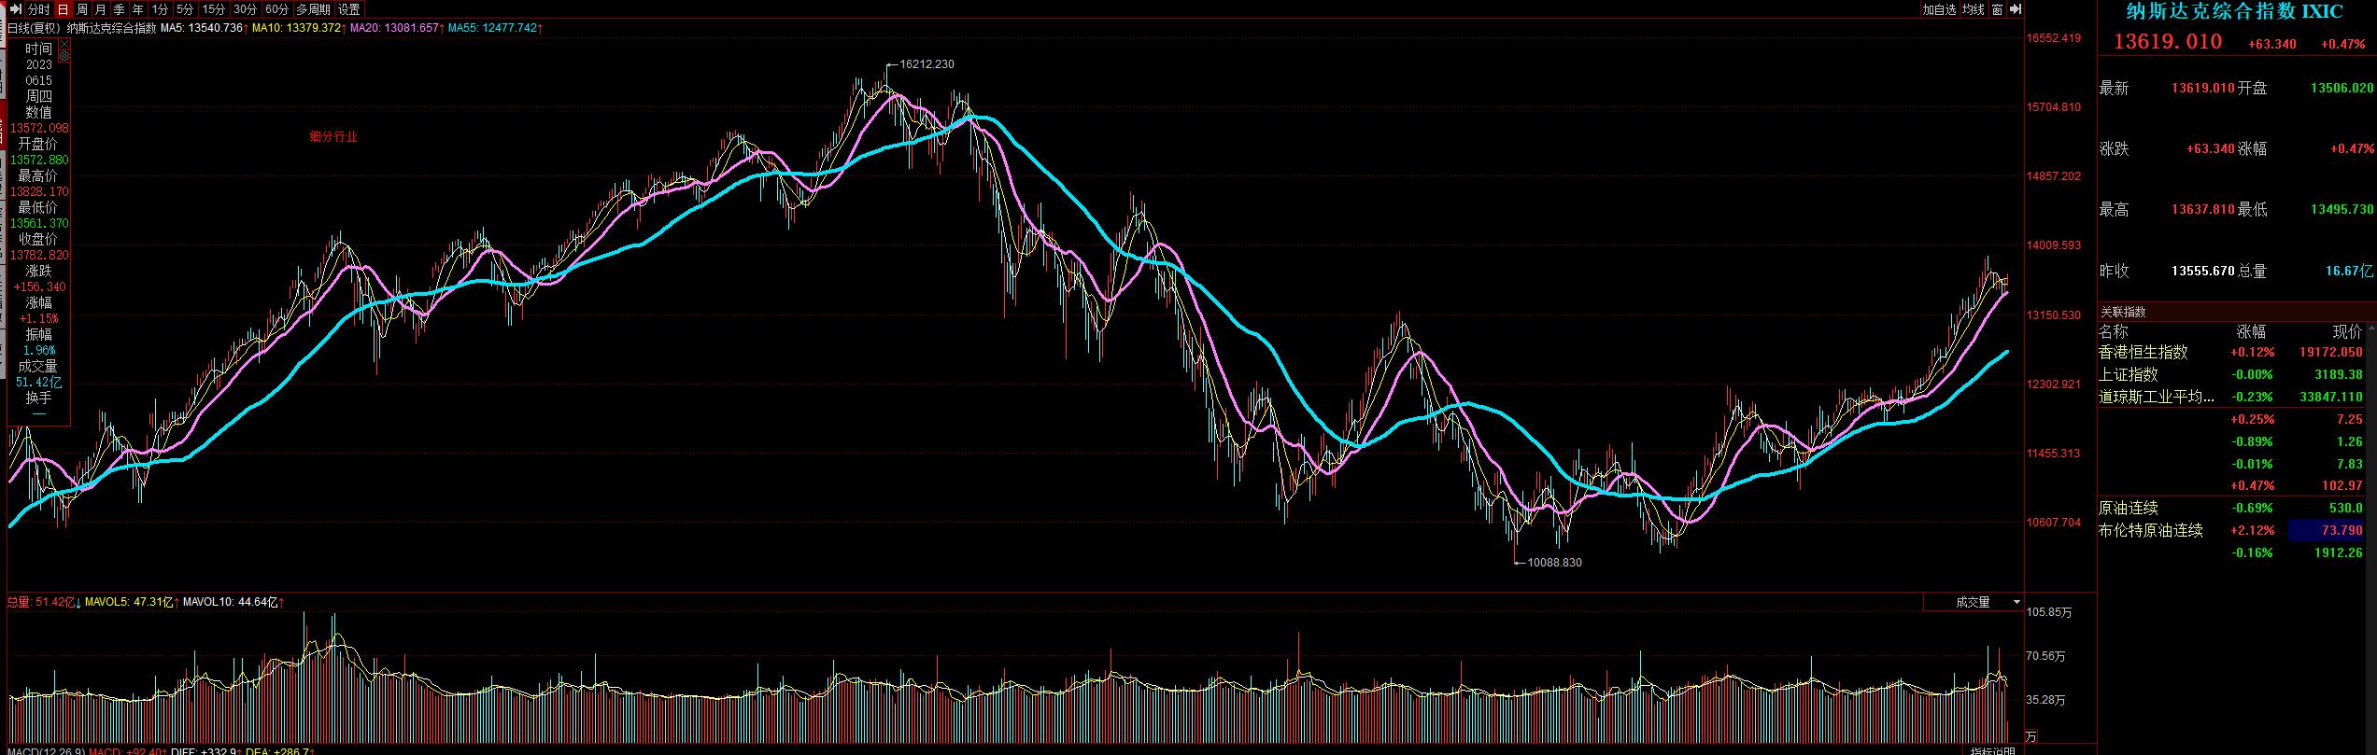Sort by the 名称 column header
This screenshot has width=2377, height=755.
[x=2114, y=332]
